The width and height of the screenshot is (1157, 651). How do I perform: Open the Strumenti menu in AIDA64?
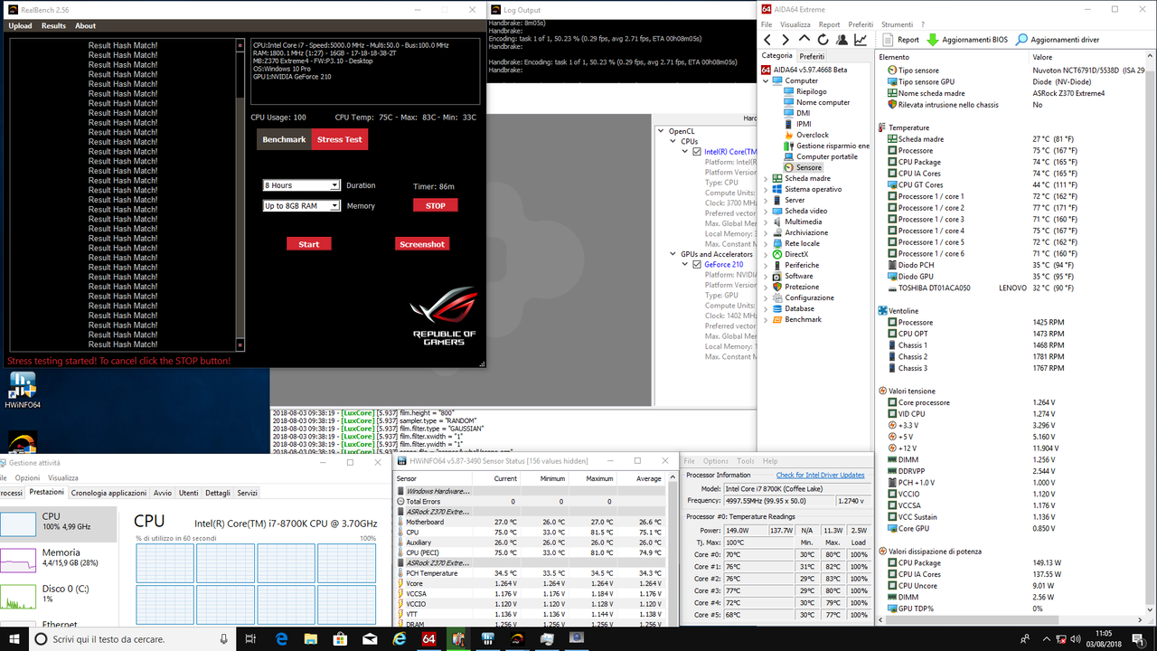(x=896, y=24)
